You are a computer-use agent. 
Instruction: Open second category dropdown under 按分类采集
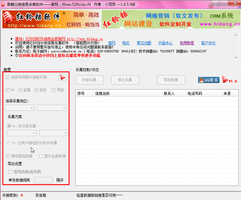(x=54, y=133)
